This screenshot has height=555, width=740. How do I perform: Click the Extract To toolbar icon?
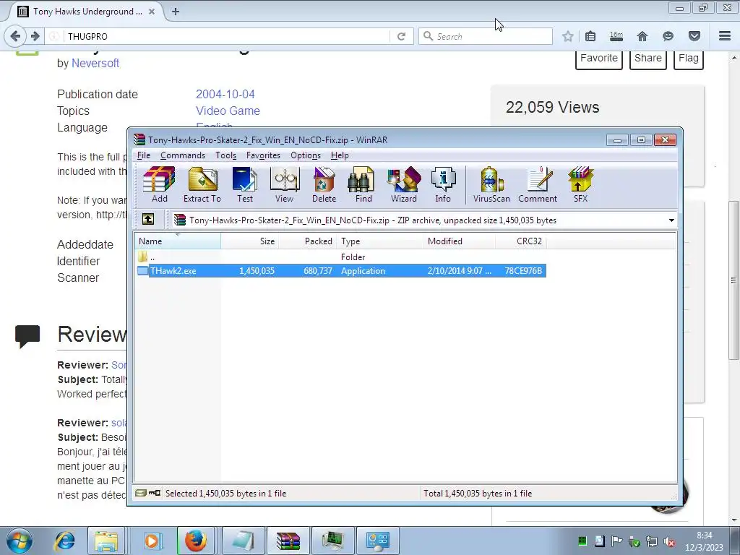pyautogui.click(x=202, y=184)
